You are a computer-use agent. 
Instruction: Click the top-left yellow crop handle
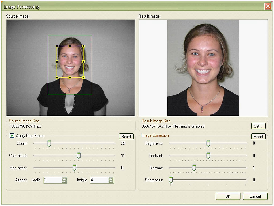[57, 46]
